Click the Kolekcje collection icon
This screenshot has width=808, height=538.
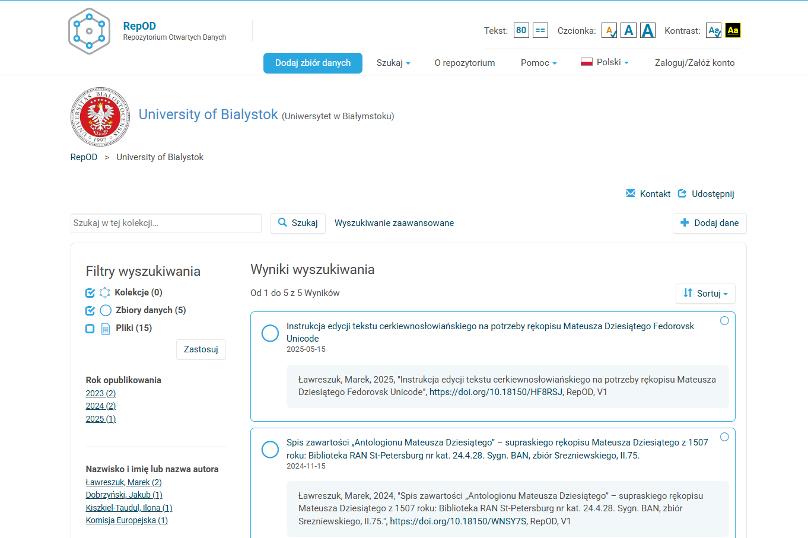coord(105,292)
